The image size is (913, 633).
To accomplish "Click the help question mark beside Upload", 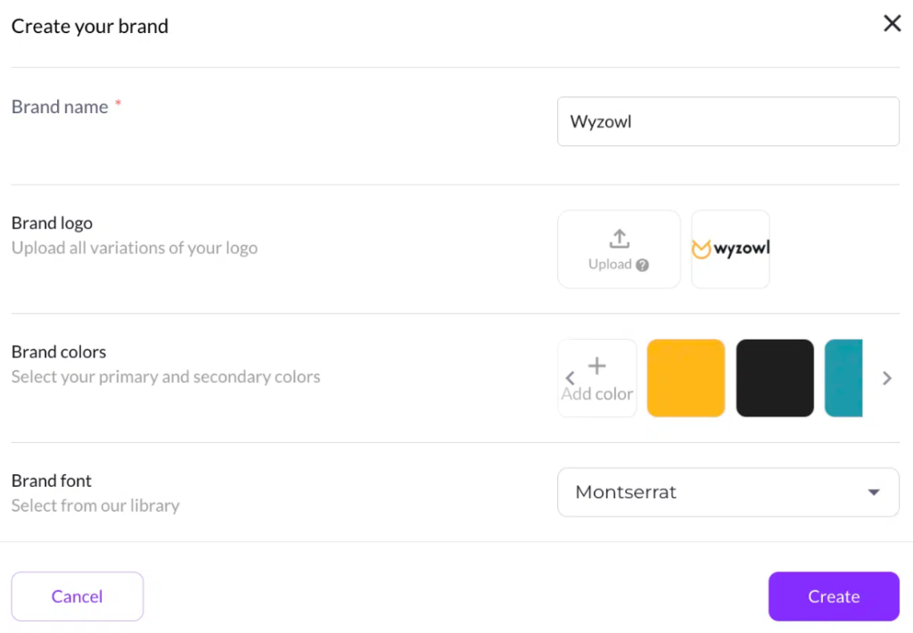I will pyautogui.click(x=643, y=265).
